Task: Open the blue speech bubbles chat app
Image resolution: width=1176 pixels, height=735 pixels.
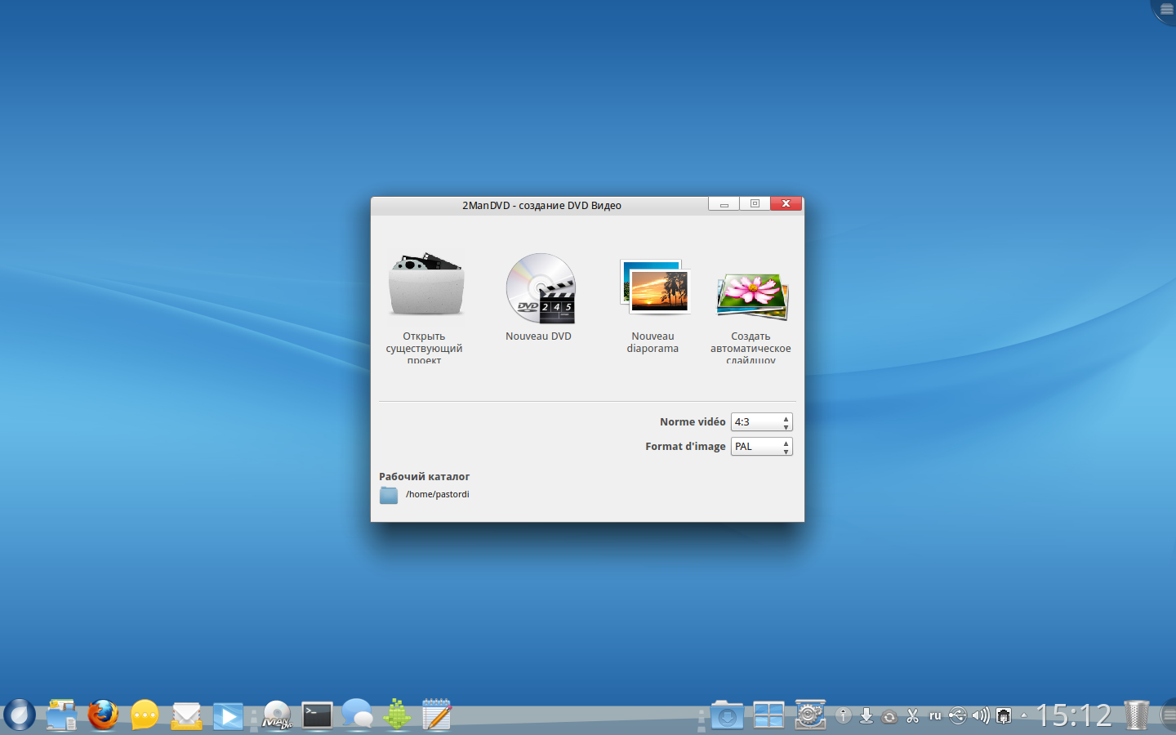Action: point(357,715)
